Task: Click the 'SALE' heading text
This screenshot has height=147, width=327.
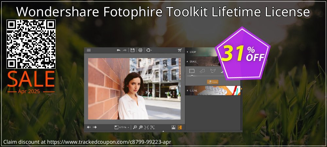Action: (x=31, y=79)
